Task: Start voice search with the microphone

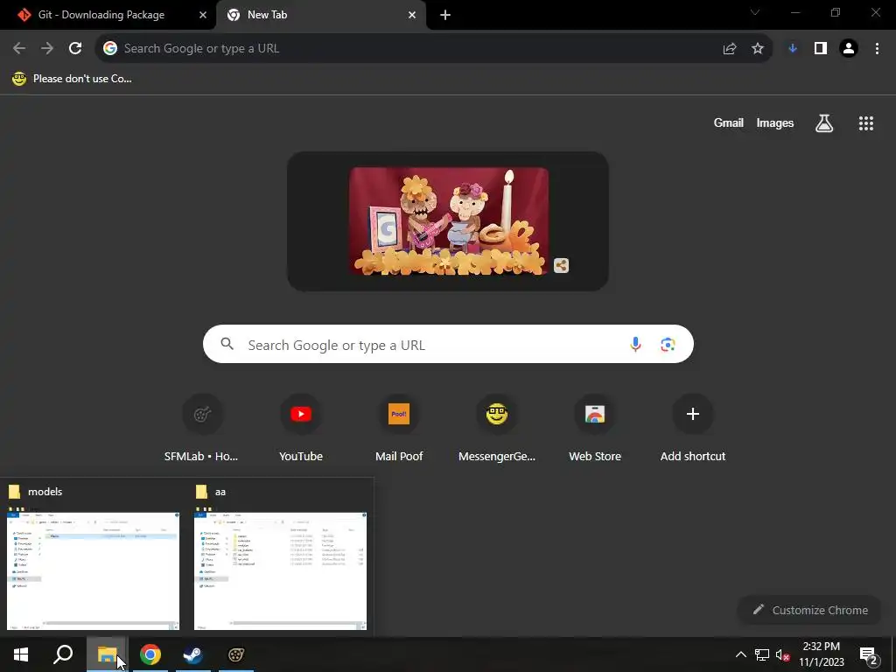Action: (x=635, y=345)
